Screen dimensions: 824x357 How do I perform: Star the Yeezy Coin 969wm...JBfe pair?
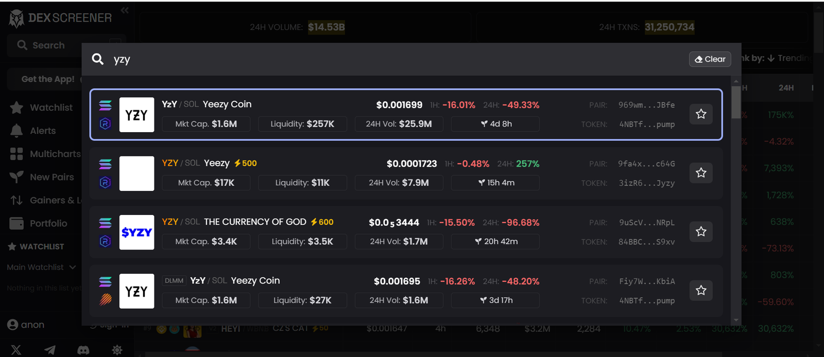[701, 114]
